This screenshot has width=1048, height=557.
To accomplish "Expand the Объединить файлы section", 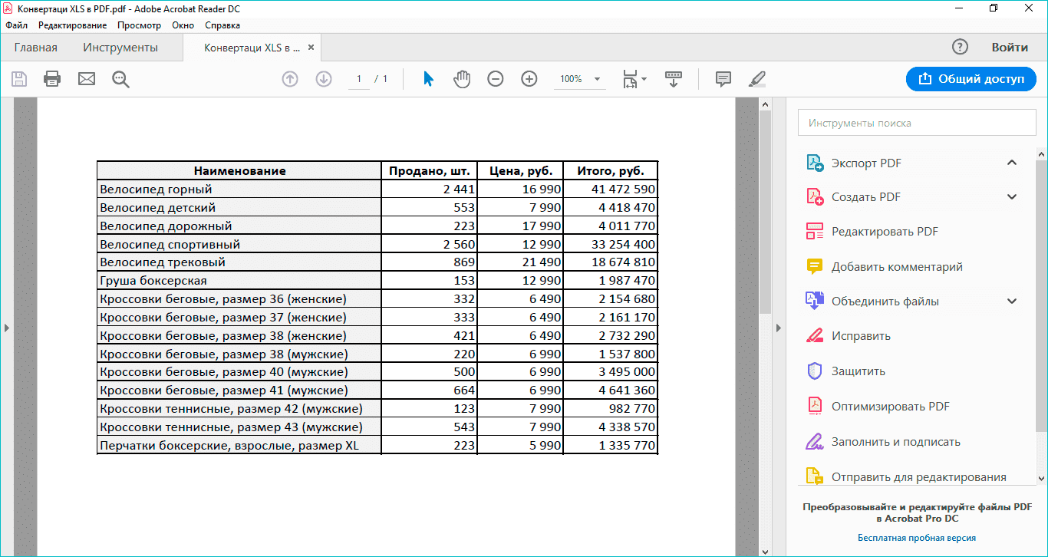I will (1011, 301).
